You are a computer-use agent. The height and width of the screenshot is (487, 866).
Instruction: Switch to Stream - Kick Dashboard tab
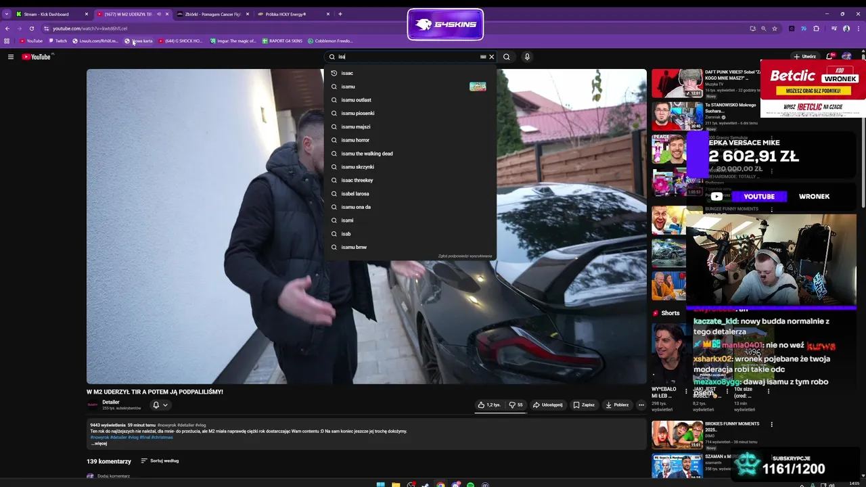click(52, 14)
